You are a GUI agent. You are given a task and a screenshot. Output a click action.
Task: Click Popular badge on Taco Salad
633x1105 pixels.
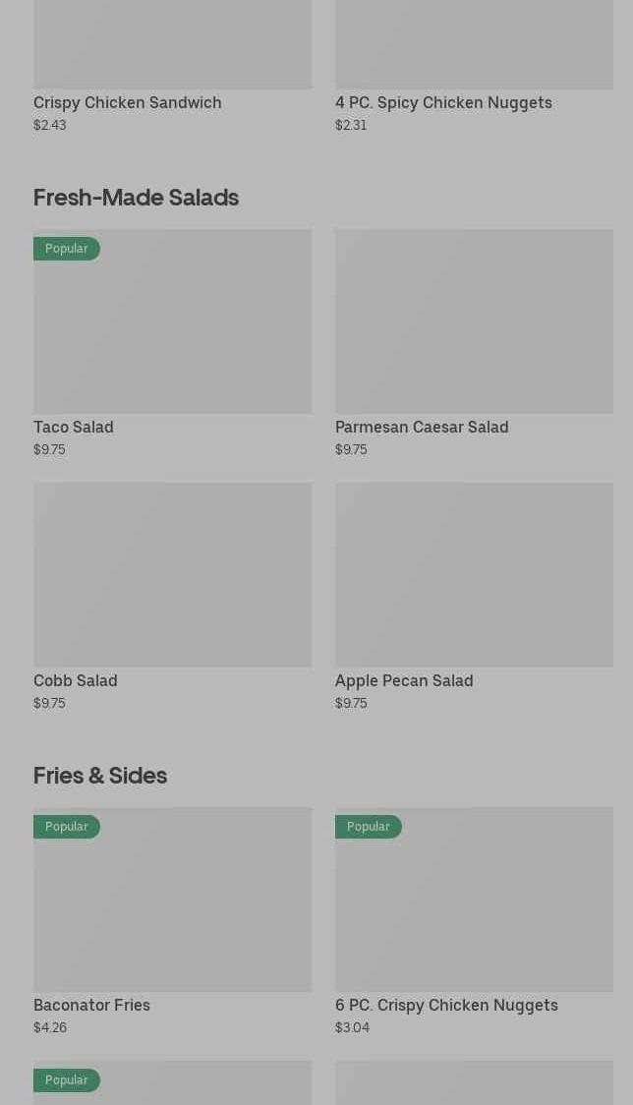(x=67, y=249)
